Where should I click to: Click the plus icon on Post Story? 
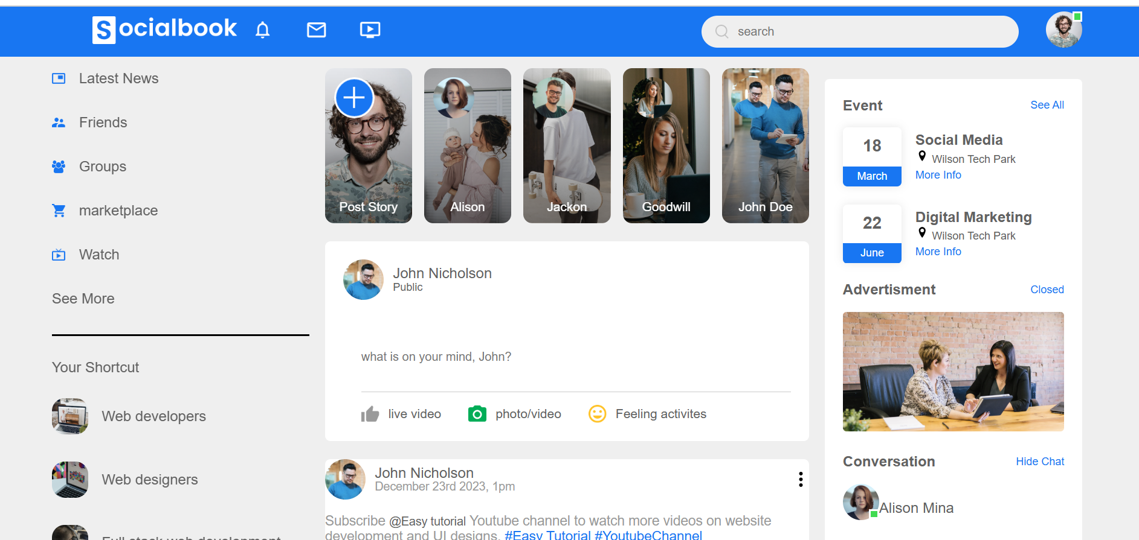coord(354,98)
